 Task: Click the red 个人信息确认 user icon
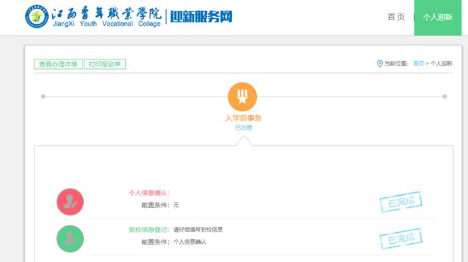coord(70,202)
